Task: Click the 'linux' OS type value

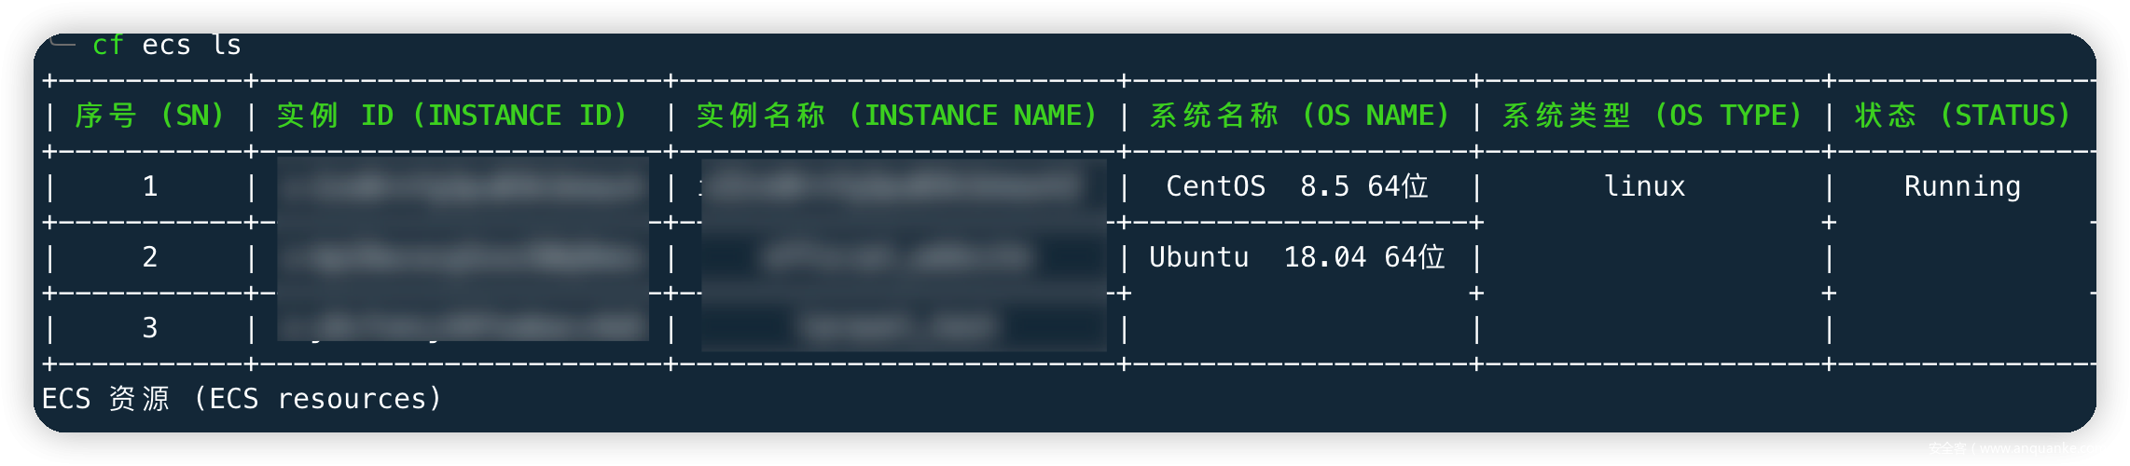Action: tap(1644, 186)
